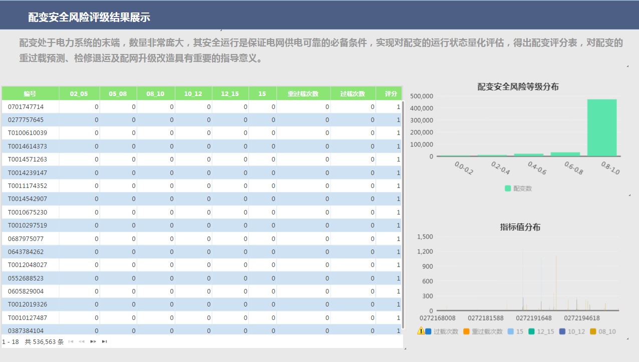The width and height of the screenshot is (639, 362).
Task: Toggle the 配变数 legend in risk chart
Action: [x=518, y=188]
